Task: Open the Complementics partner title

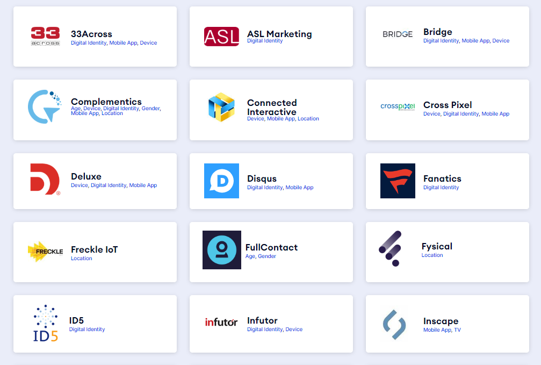Action: [106, 102]
